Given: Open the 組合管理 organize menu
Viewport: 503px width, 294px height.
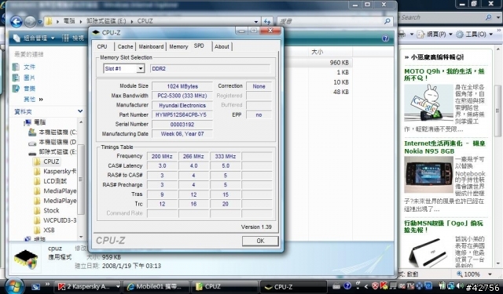Looking at the screenshot, I should point(34,38).
